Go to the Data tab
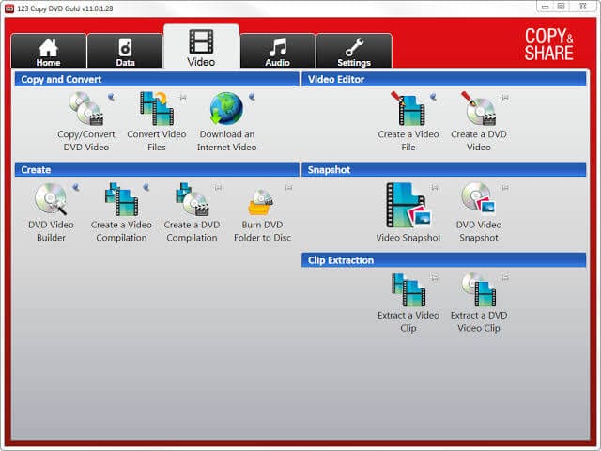Viewport: 601px width, 451px height. click(x=125, y=51)
